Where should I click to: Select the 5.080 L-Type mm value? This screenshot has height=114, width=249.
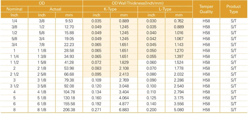179,110
